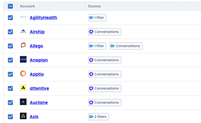This screenshot has height=123, width=201.
Task: Click the attentive yellow logo
Action: coord(23,87)
